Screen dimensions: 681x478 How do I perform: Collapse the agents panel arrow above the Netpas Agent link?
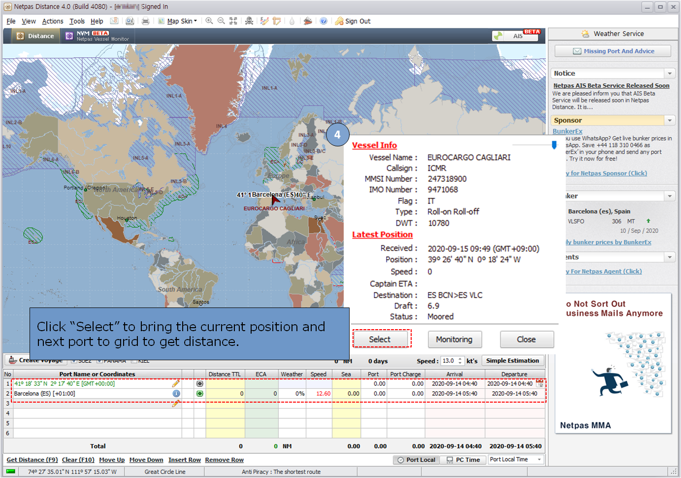tap(669, 257)
